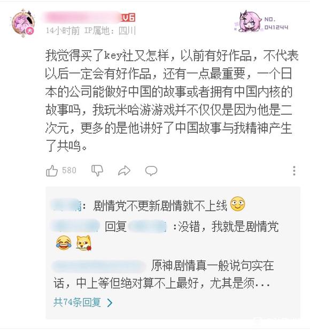Open blurred username of third reply
The width and height of the screenshot is (310, 330).
point(99,266)
